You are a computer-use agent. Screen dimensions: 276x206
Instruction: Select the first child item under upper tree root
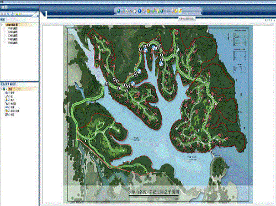(x=13, y=28)
